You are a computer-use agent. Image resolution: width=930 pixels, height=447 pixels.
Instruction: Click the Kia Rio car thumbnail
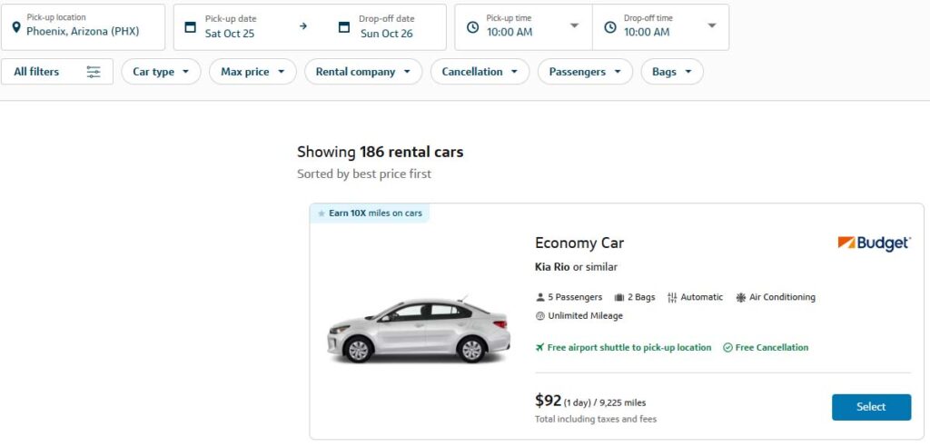tap(419, 330)
